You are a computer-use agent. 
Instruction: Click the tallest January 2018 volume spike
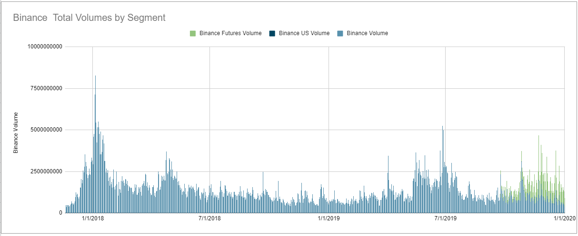point(95,144)
